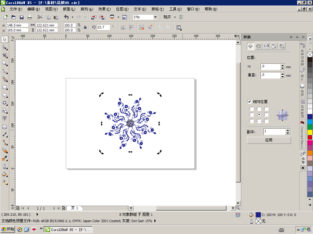Click the mirror horizontally icon

123,27
